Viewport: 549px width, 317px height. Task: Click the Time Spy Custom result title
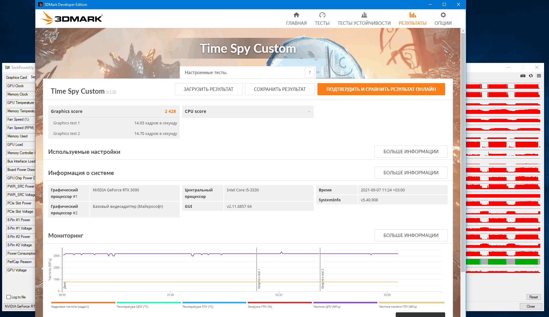(78, 91)
